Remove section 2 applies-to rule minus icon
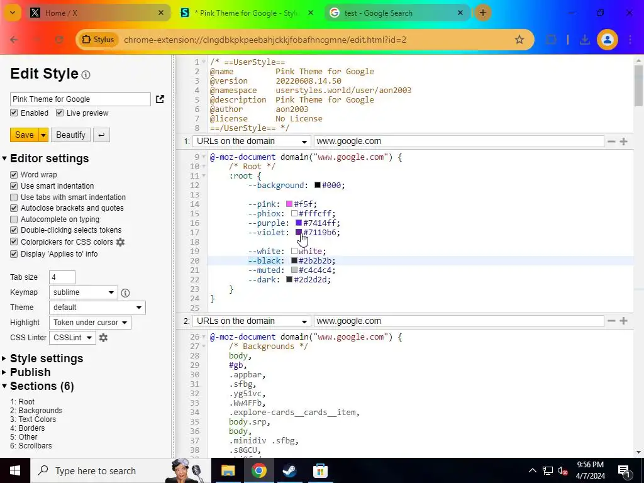The width and height of the screenshot is (644, 483). [x=611, y=321]
